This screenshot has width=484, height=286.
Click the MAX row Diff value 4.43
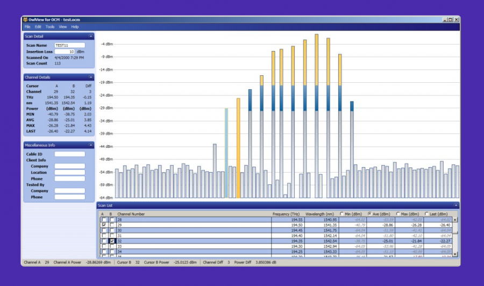coord(88,126)
